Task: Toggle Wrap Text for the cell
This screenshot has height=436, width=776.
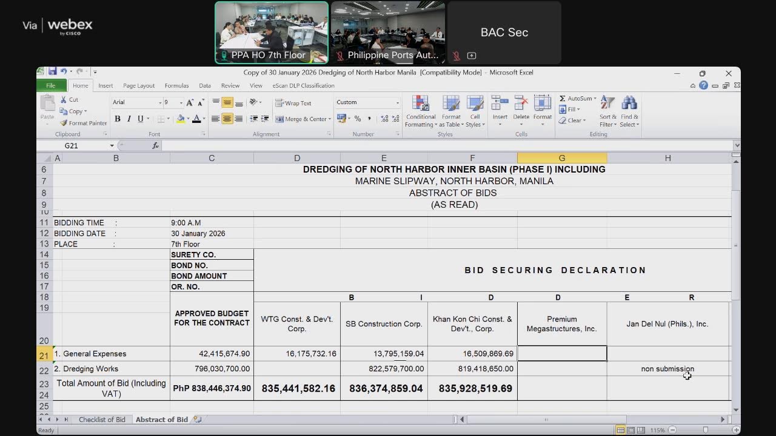Action: pyautogui.click(x=293, y=103)
